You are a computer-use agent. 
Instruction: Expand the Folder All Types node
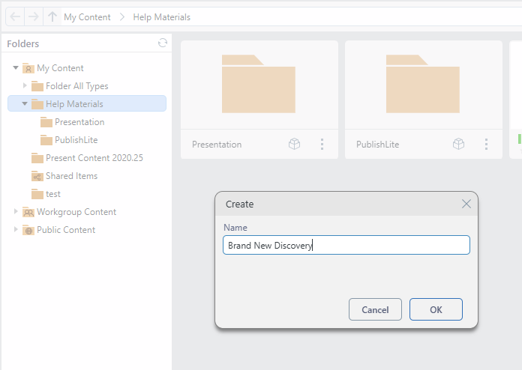(25, 86)
